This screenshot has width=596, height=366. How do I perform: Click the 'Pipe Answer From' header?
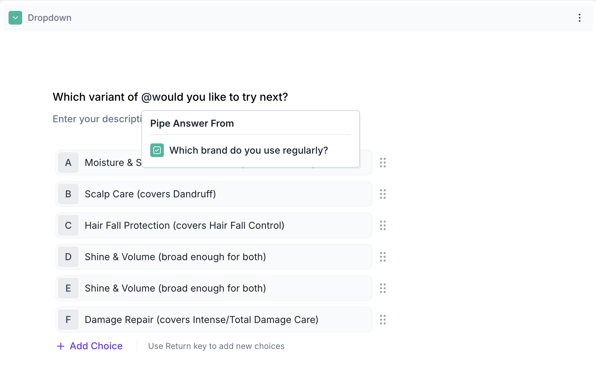pyautogui.click(x=192, y=124)
